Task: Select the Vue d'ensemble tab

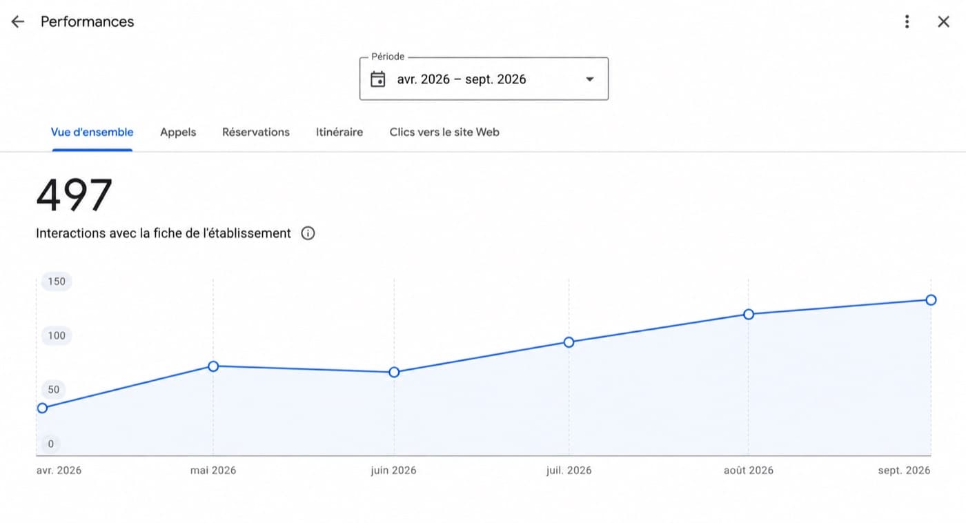Action: coord(92,132)
